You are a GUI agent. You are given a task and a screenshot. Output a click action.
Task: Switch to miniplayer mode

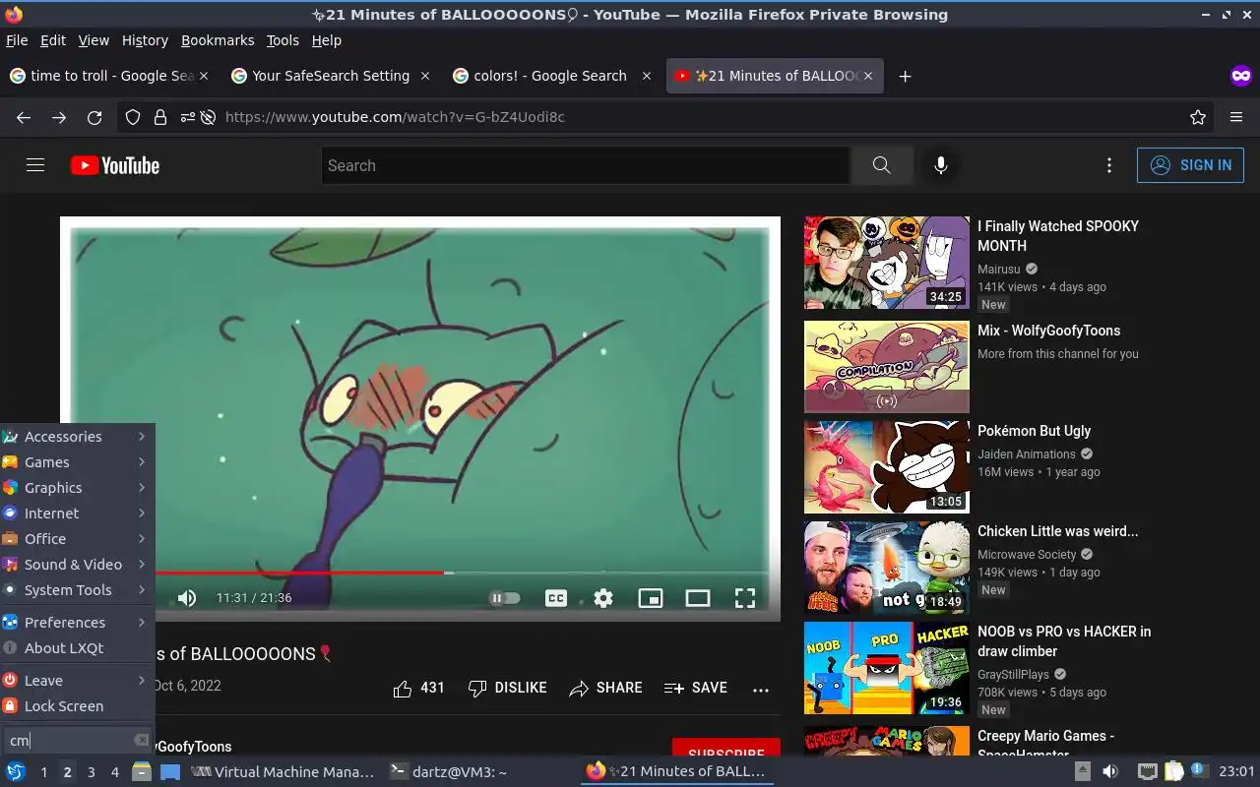651,597
